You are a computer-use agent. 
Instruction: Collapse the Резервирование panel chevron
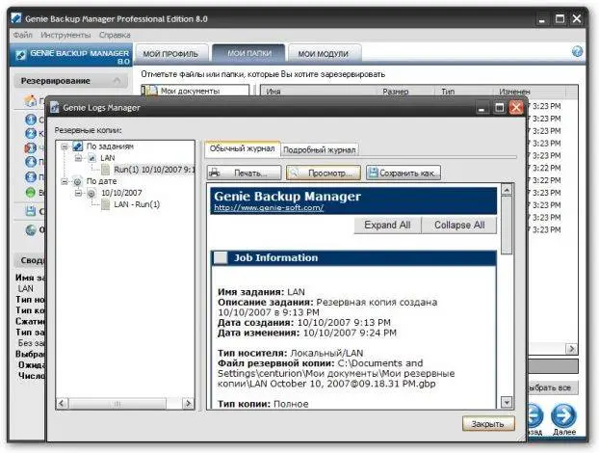(x=117, y=80)
